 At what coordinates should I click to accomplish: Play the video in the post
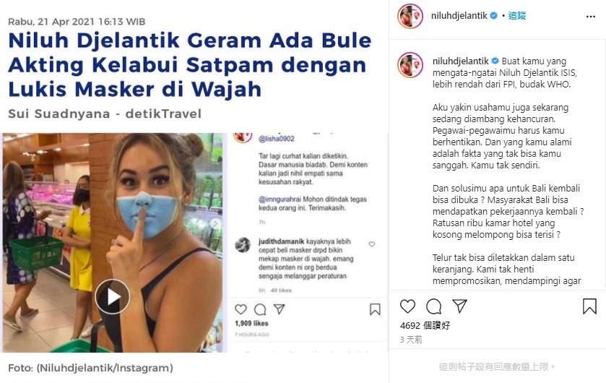click(x=113, y=296)
